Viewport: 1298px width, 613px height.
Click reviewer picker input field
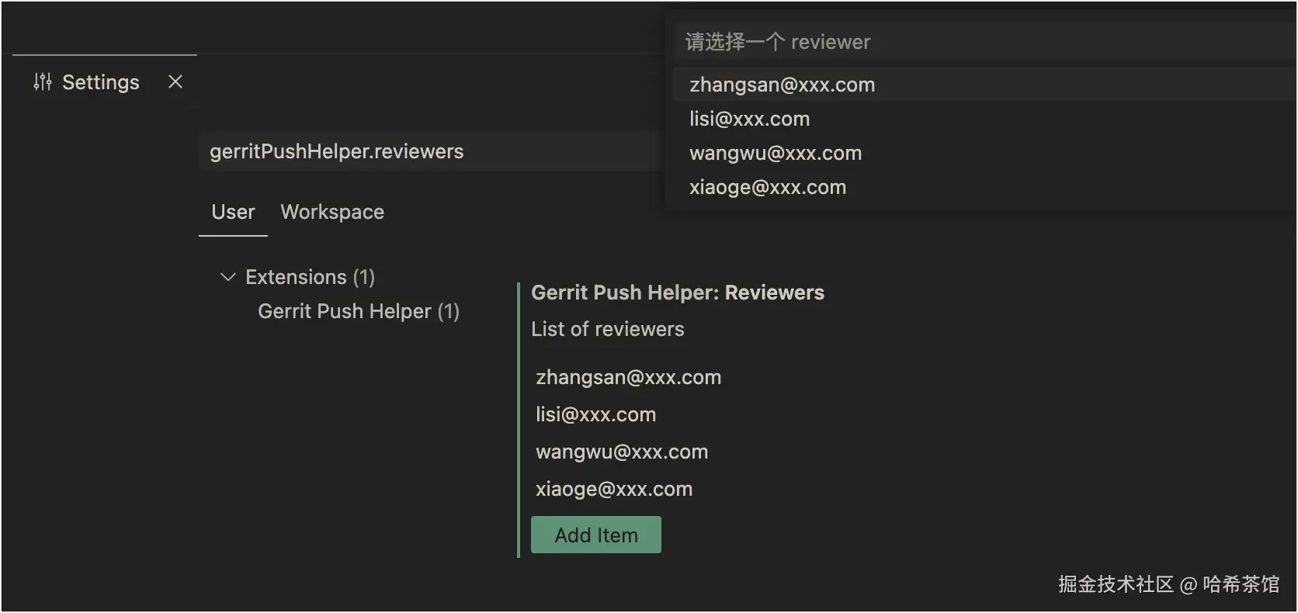tap(984, 41)
